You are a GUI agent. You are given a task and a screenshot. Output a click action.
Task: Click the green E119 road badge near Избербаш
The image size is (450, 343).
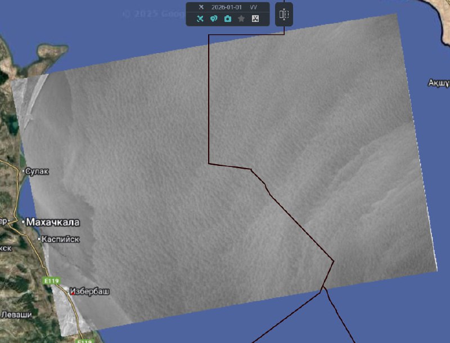click(x=51, y=279)
